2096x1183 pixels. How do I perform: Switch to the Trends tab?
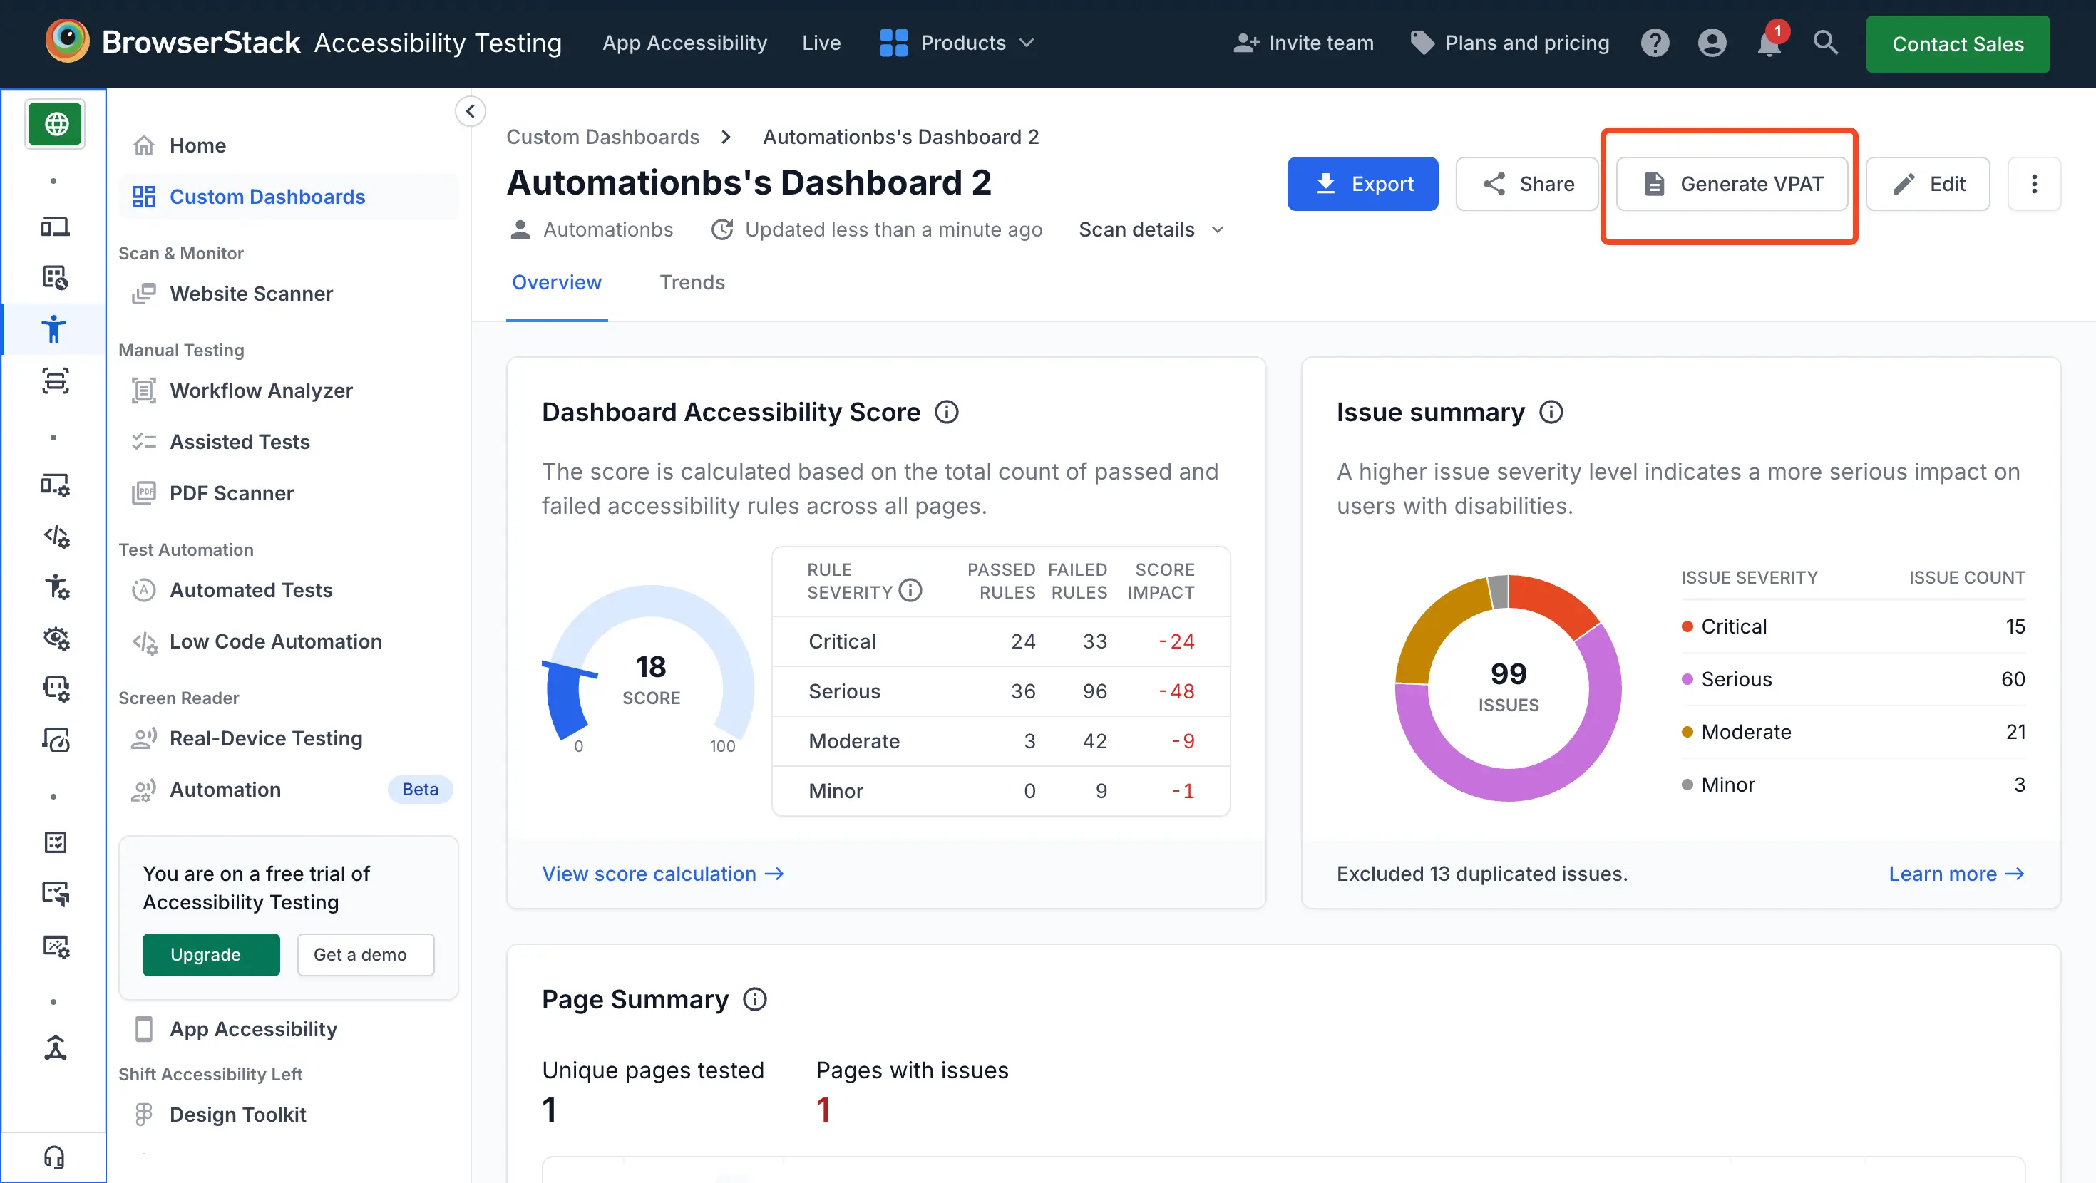(x=692, y=282)
